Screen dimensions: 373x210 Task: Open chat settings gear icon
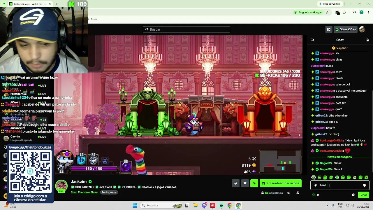353,195
